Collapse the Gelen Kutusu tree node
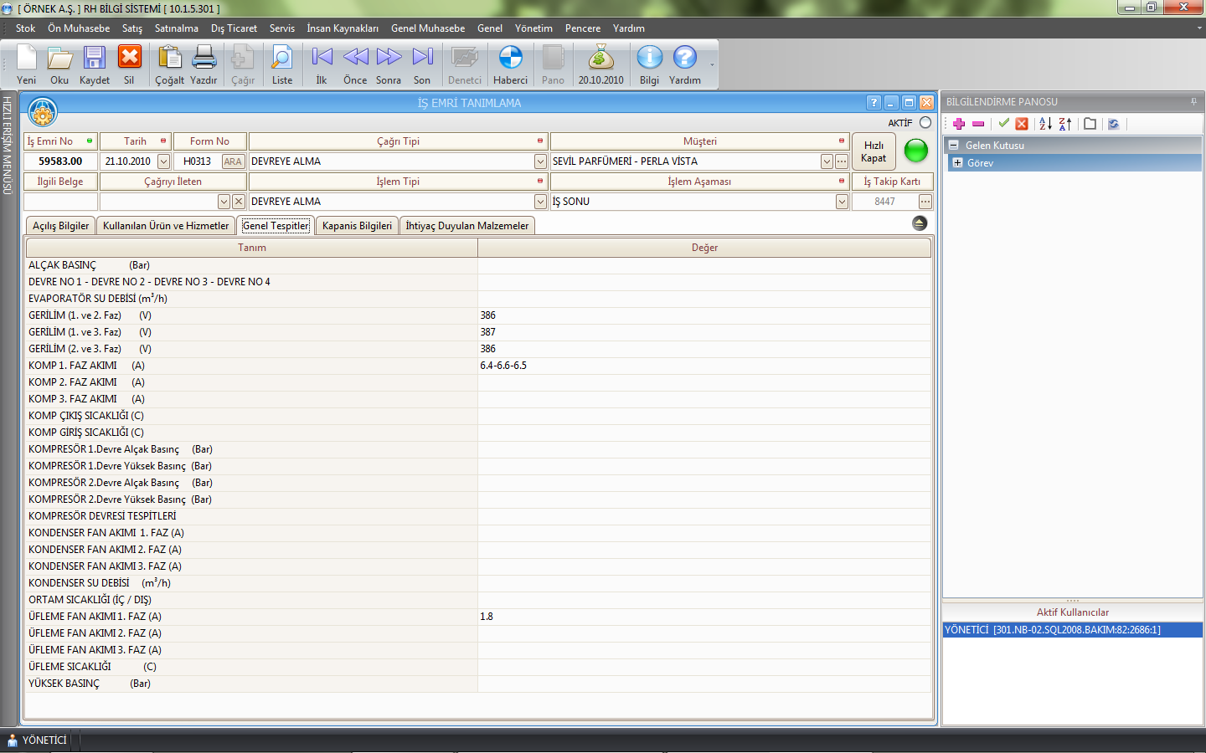 (x=953, y=146)
